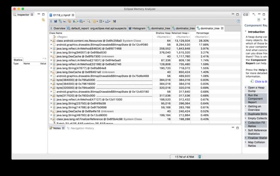Viewport: 280px width, 176px height.
Task: Switch to the Overview tab
Action: (x=58, y=28)
